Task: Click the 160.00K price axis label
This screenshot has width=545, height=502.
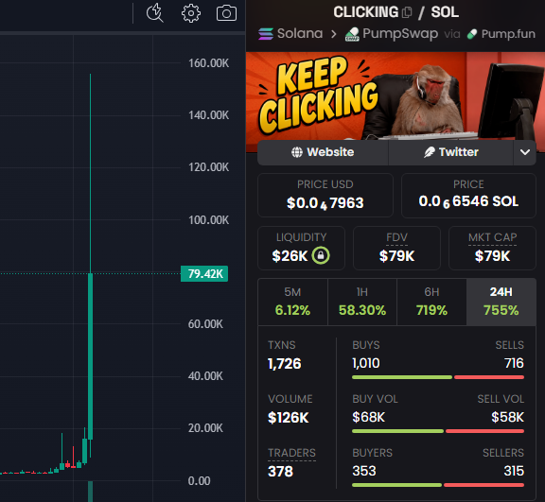Action: (208, 63)
